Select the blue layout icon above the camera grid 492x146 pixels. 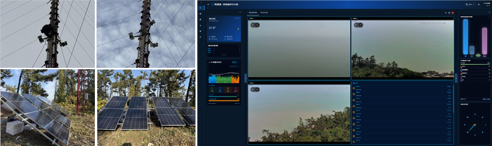click(x=449, y=13)
